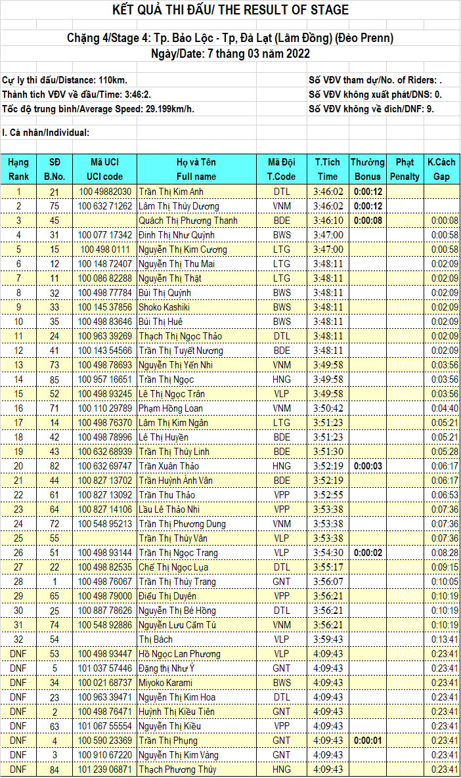Select the DNF count cell showing 9
Screen dimensions: 461x778
(370, 109)
